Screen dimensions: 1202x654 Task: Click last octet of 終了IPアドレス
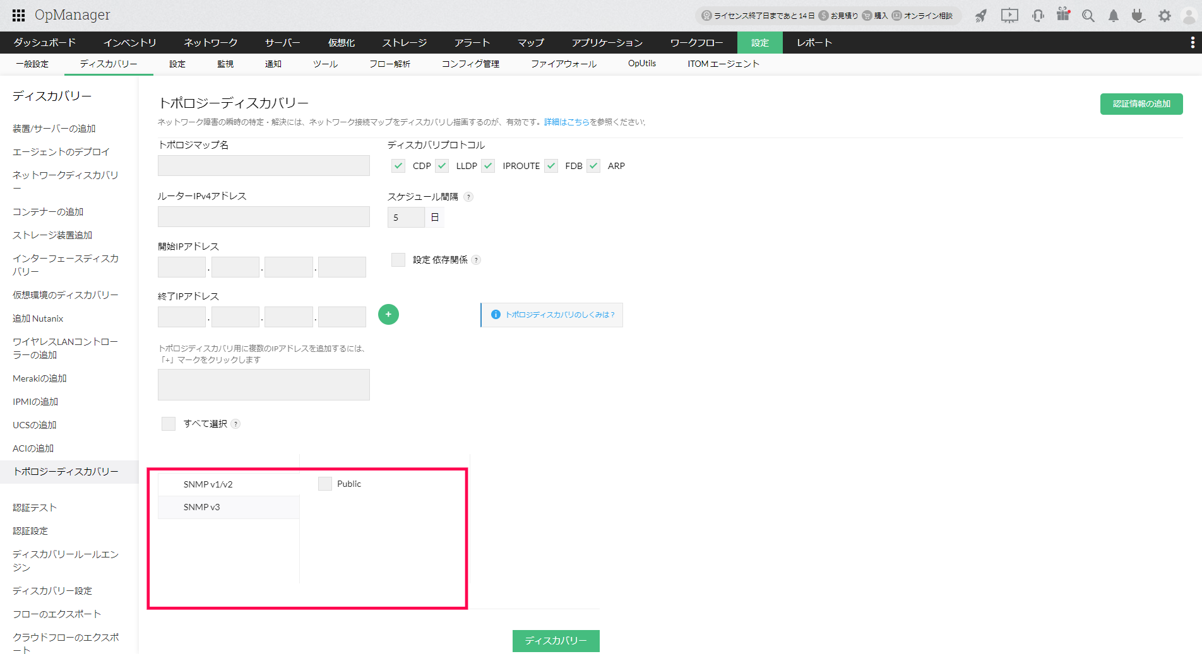[342, 317]
